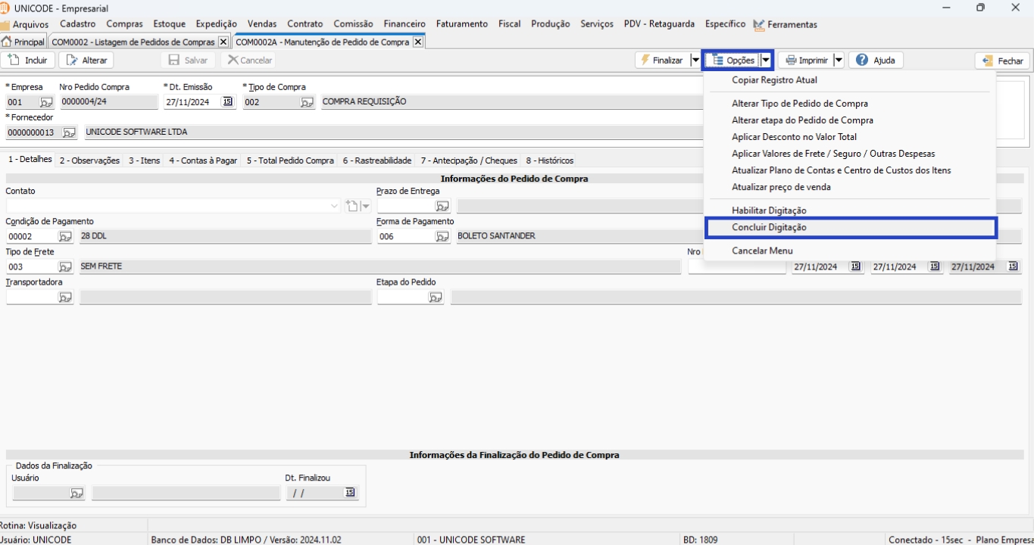Open the Contato combo box dropdown
The image size is (1034, 545).
pos(335,206)
